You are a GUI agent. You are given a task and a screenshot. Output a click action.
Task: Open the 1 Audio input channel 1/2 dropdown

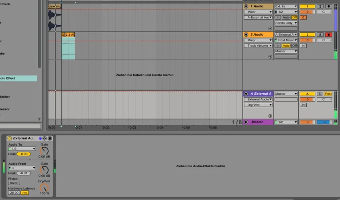(x=286, y=12)
